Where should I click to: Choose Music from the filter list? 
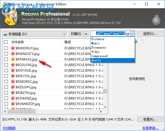(113, 43)
